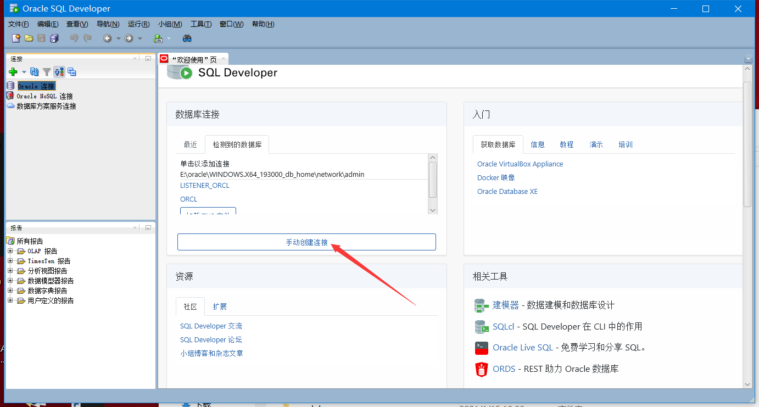
Task: Open dropdown beside Forward navigation arrow
Action: [140, 38]
